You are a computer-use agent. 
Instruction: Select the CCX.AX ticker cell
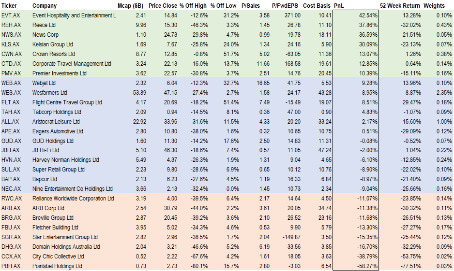pos(12,257)
